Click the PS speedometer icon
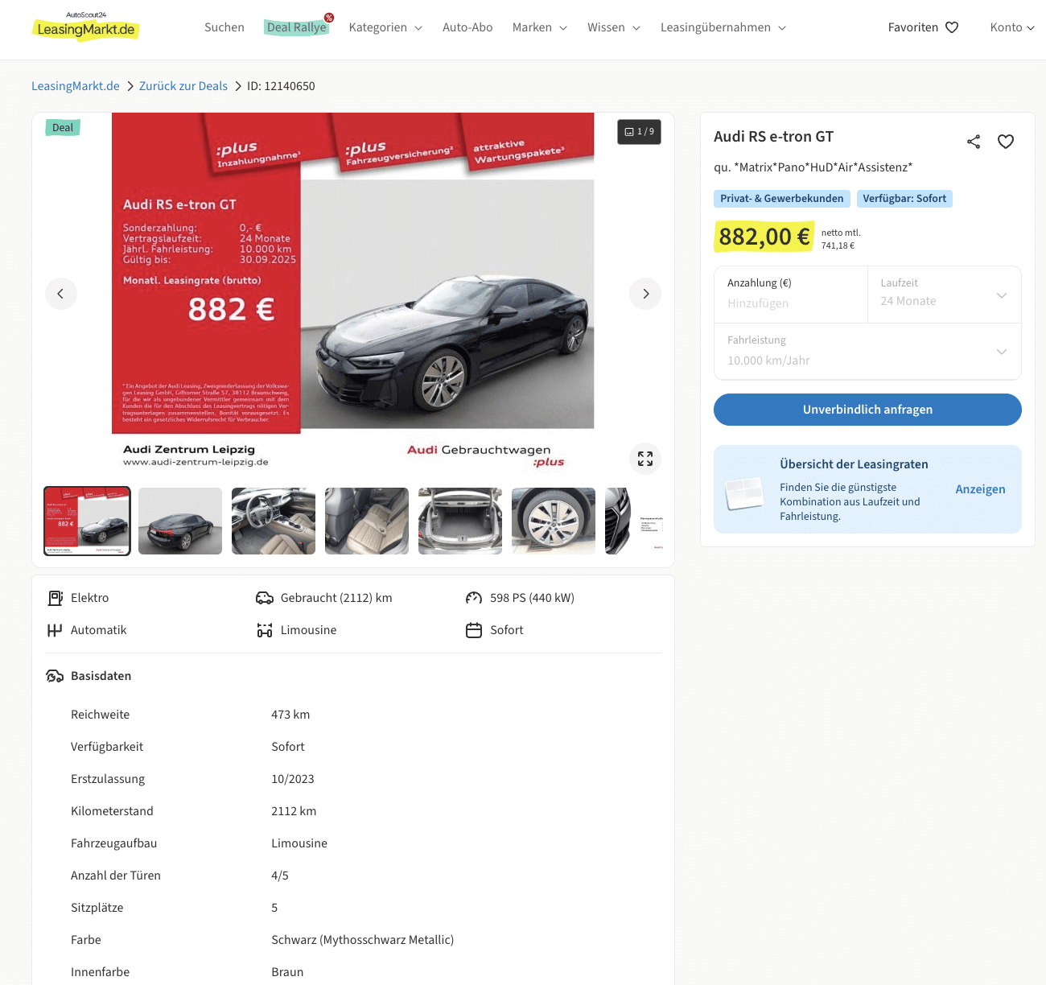Viewport: 1046px width, 985px height. coord(474,598)
